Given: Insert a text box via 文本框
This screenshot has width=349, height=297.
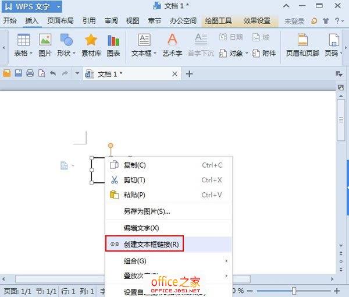Looking at the screenshot, I should 144,40.
